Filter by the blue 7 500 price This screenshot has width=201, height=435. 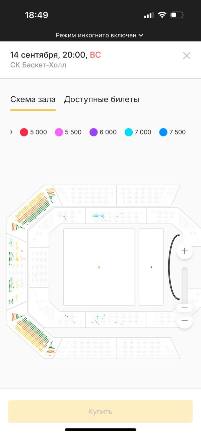tap(173, 132)
